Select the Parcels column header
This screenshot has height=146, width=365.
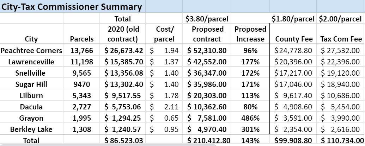[x=82, y=39]
